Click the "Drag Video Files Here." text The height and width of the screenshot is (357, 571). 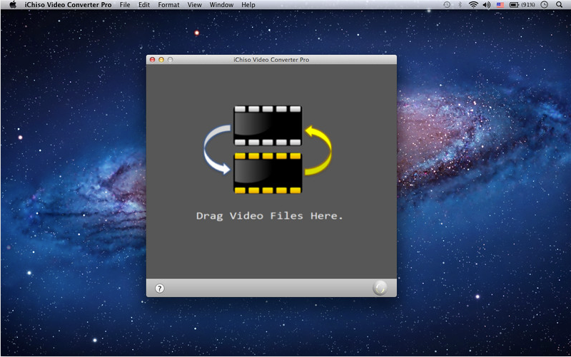click(x=270, y=215)
